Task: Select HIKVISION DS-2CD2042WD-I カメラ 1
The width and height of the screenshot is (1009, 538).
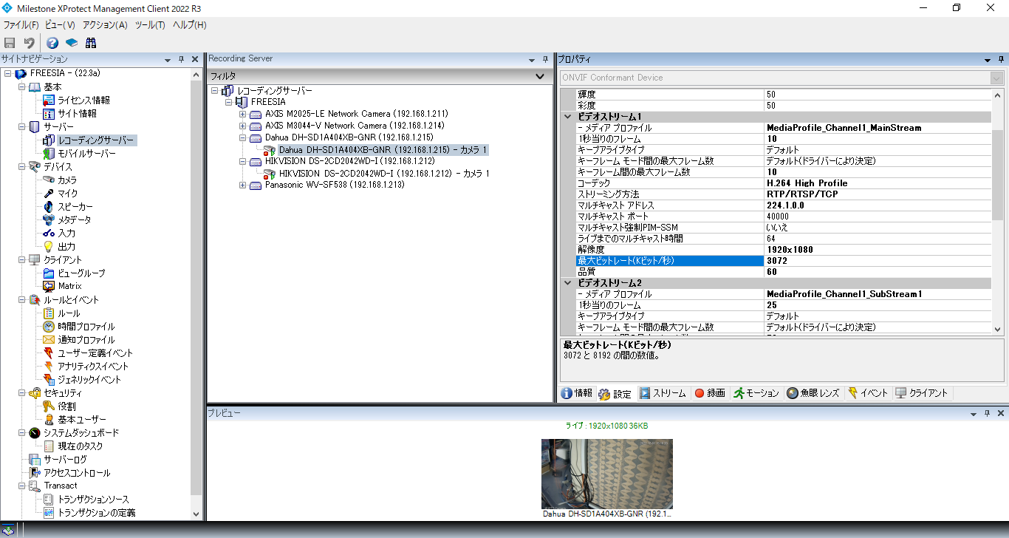Action: 384,173
